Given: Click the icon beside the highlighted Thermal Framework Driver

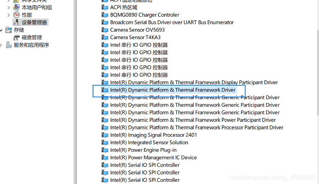Looking at the screenshot, I should click(x=105, y=90).
